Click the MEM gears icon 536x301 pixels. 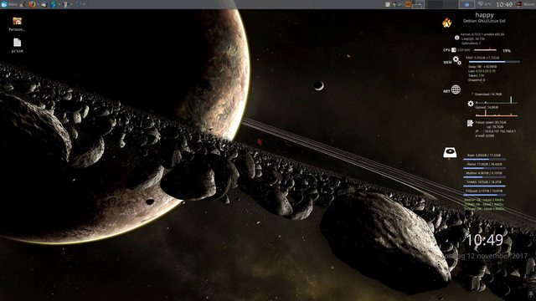pyautogui.click(x=457, y=60)
